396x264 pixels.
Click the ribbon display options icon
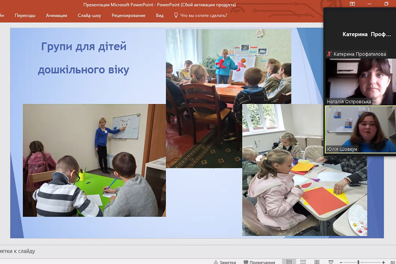[x=352, y=4]
